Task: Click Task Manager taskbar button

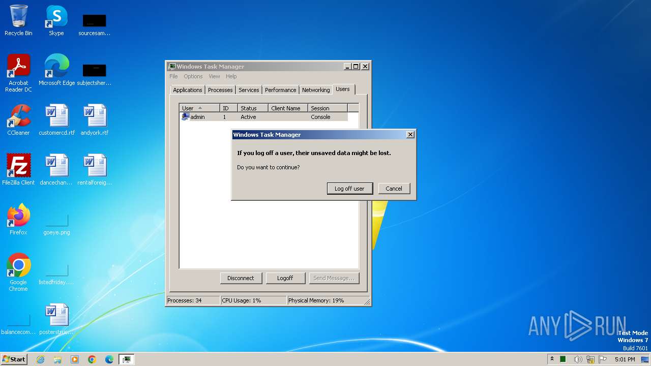Action: tap(126, 359)
